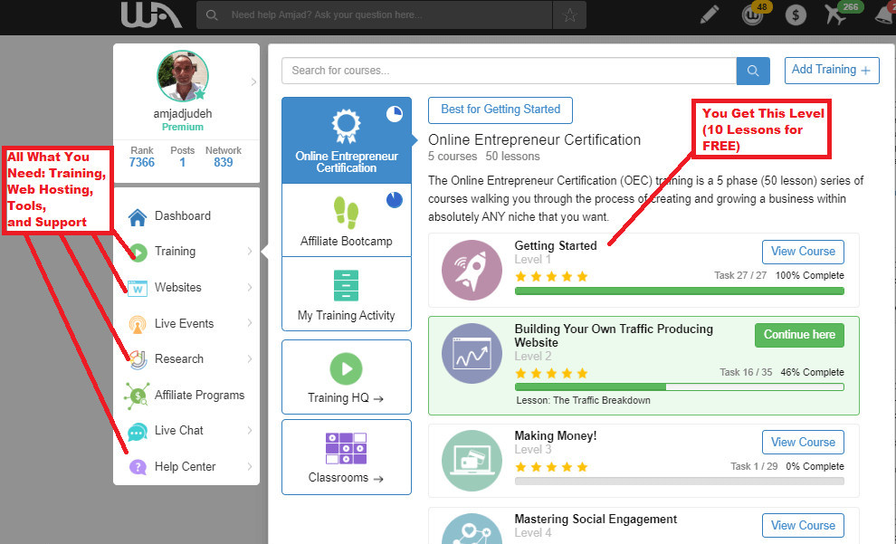This screenshot has width=896, height=544.
Task: Click the dollar sign icon
Action: (x=796, y=14)
